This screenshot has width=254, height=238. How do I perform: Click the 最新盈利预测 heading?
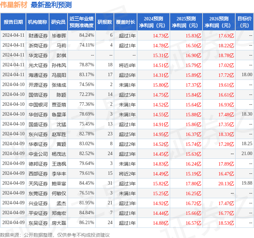click(51, 5)
